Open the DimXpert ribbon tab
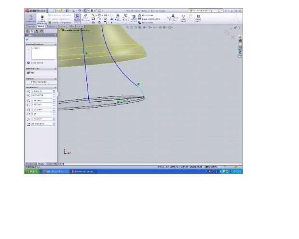299x239 pixels. coord(62,27)
